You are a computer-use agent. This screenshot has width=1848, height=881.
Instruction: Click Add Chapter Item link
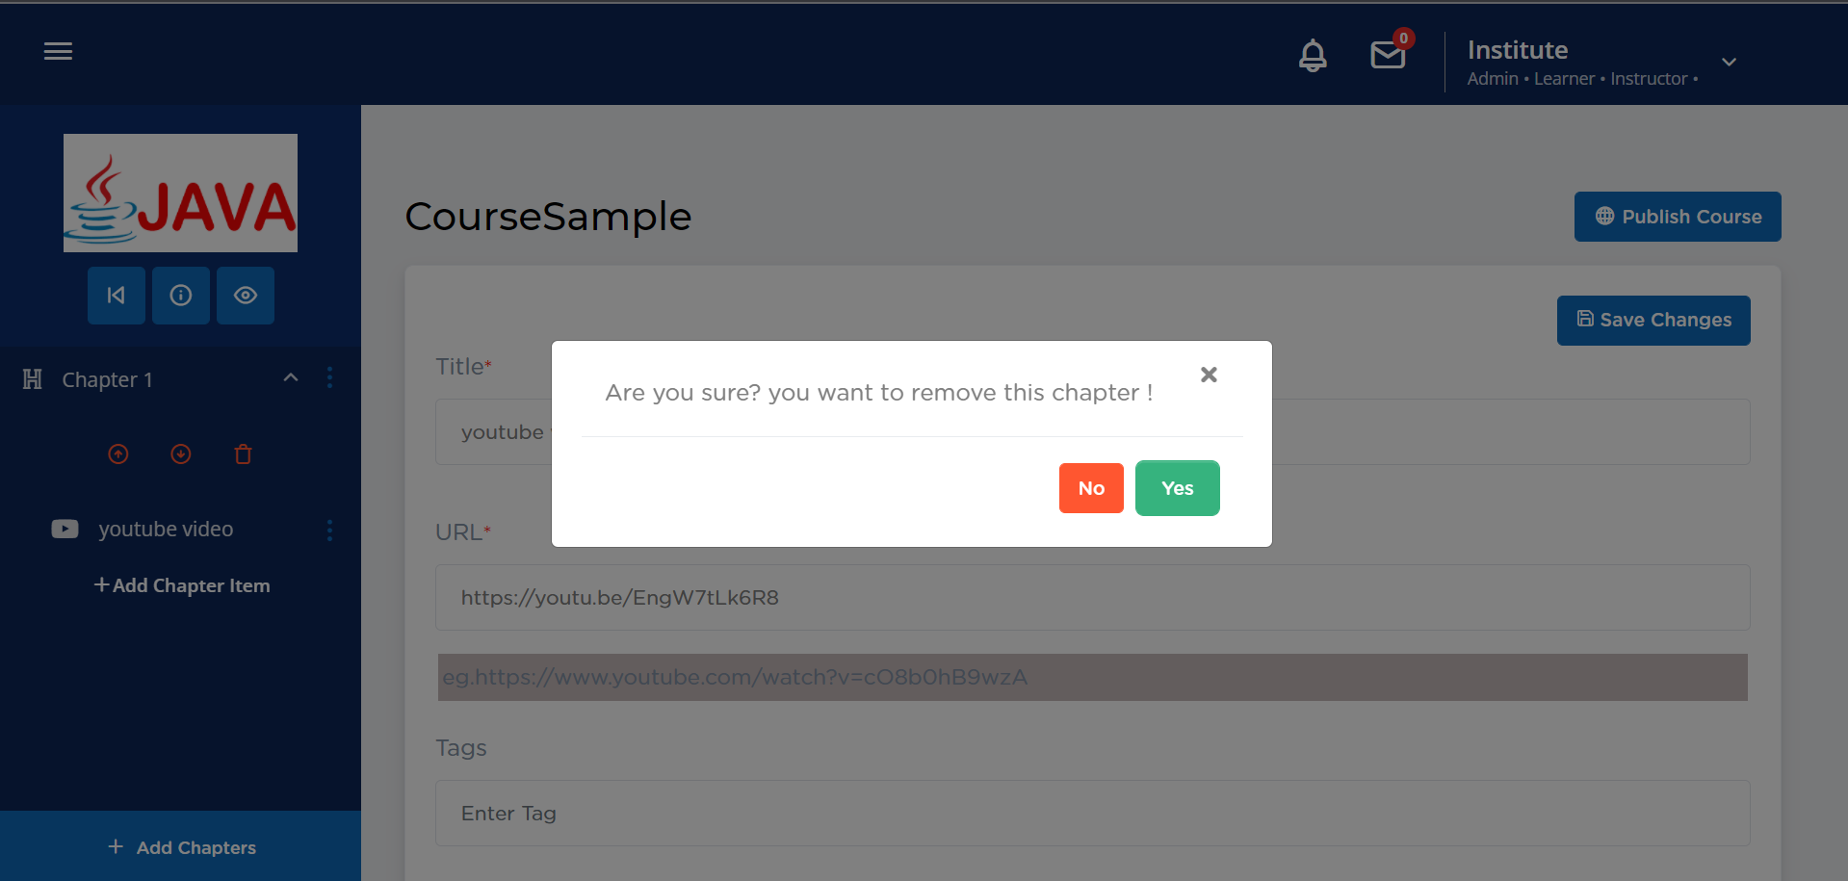pos(182,585)
